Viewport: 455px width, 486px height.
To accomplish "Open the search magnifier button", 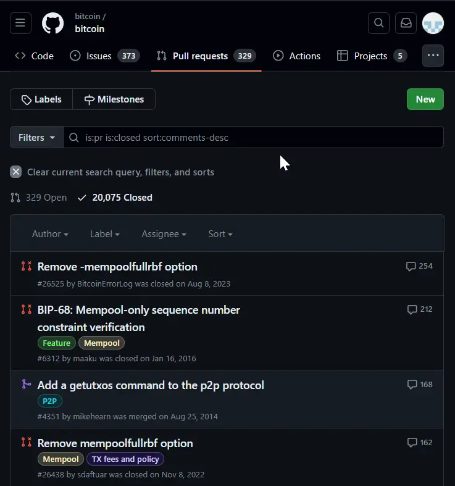I will pyautogui.click(x=378, y=23).
